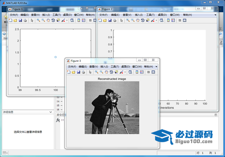This screenshot has height=157, width=225.
Task: Select Edit Plot arrow in Figure 3
Action: tap(90, 72)
